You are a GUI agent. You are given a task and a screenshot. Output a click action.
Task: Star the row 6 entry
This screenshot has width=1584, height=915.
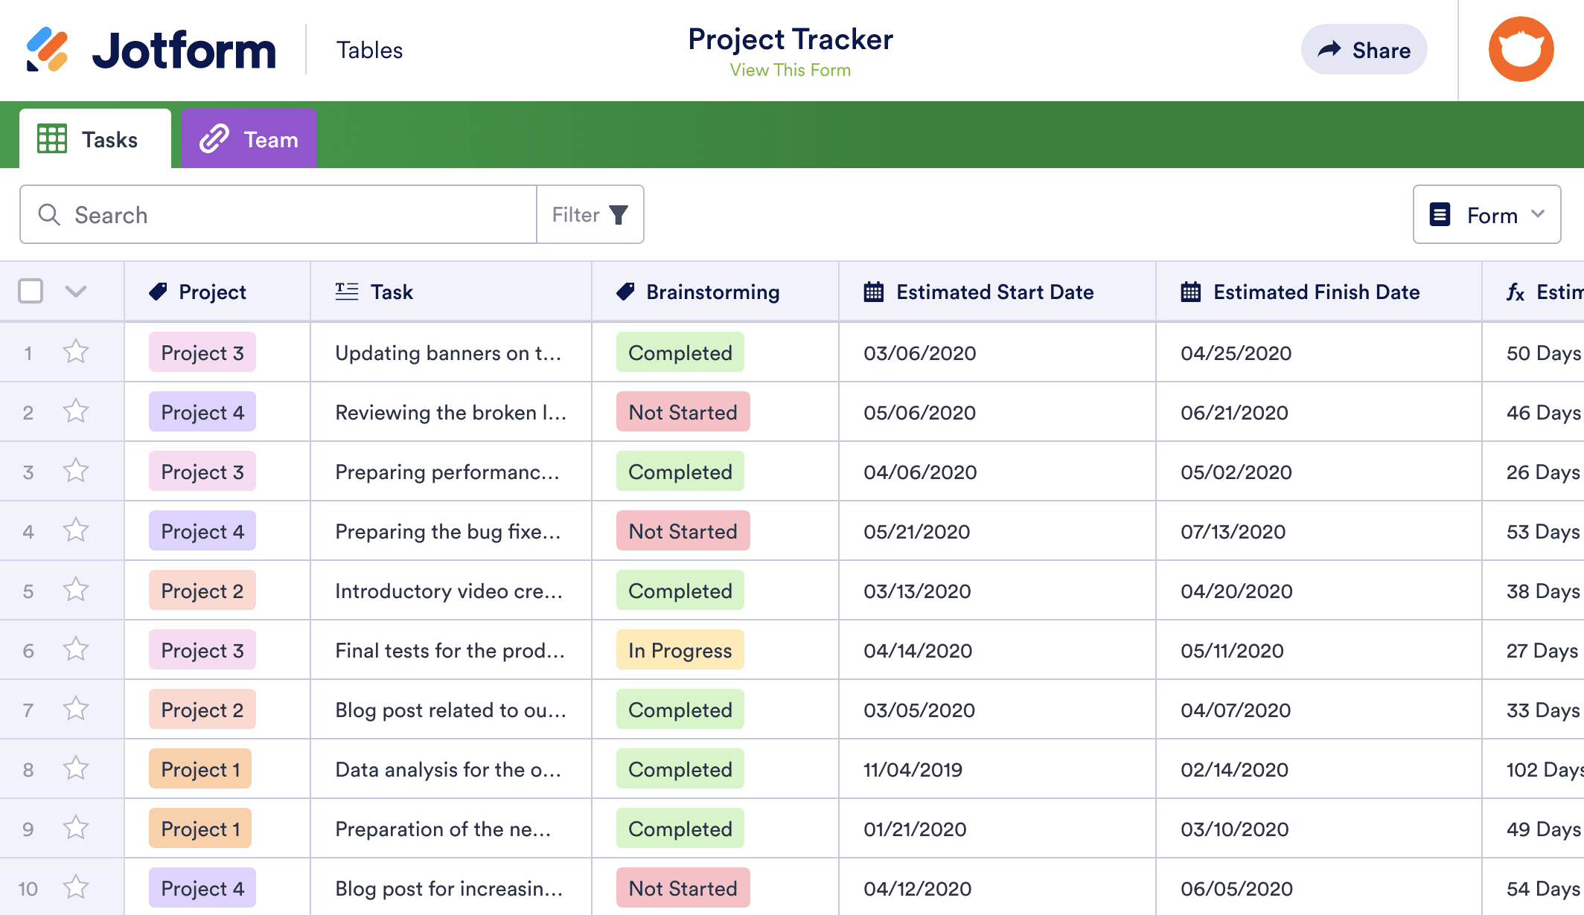(76, 649)
